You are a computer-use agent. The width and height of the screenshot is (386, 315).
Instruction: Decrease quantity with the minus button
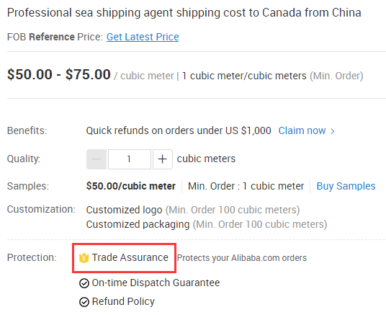tap(96, 159)
